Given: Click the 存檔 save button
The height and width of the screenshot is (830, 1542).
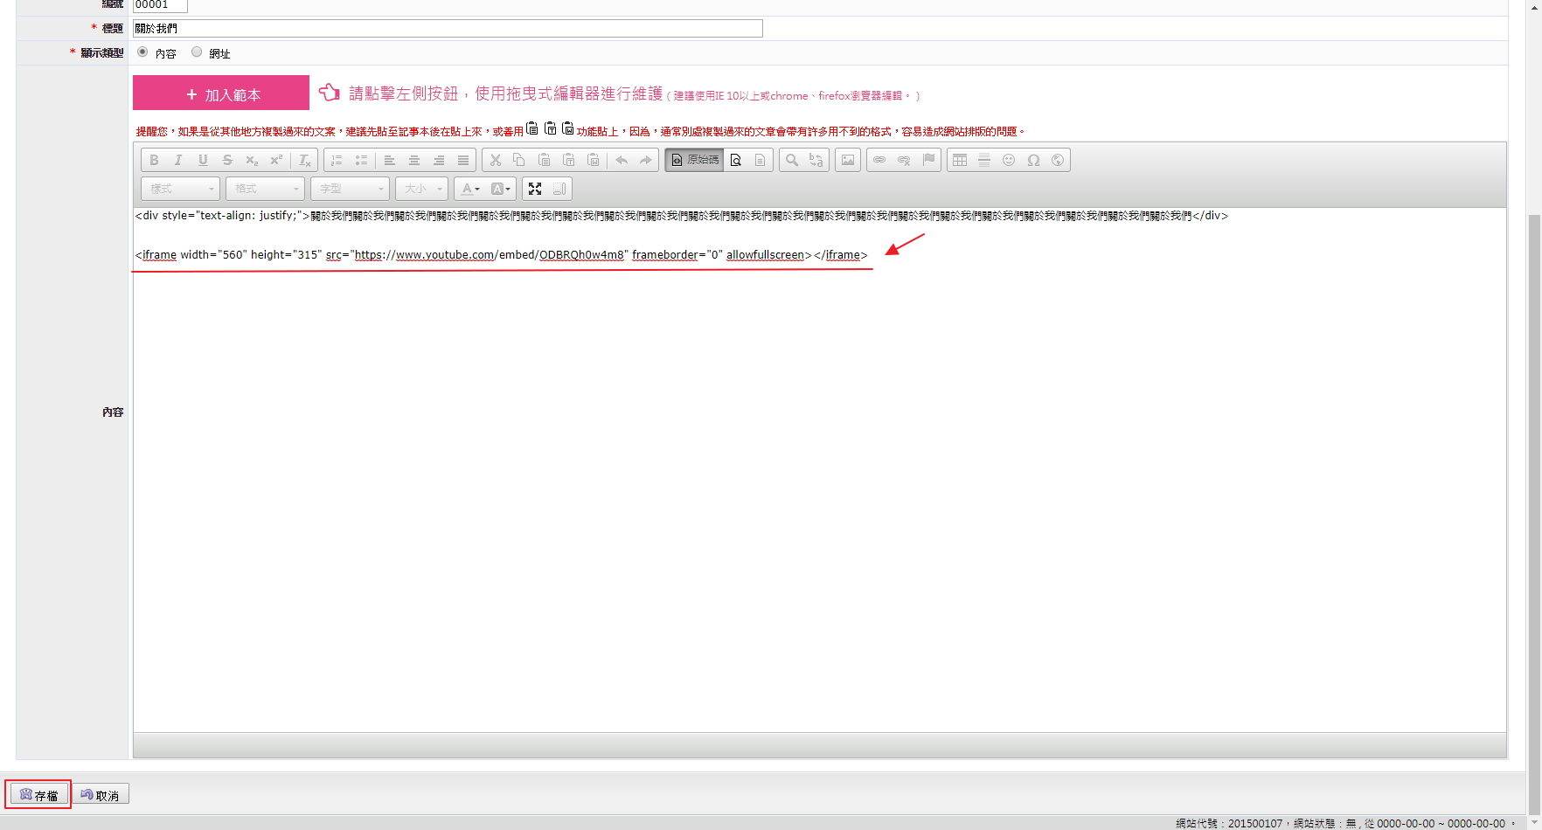Looking at the screenshot, I should [38, 794].
